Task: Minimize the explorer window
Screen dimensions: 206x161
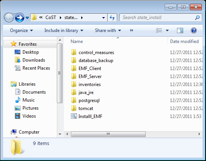Action: pos(171,7)
